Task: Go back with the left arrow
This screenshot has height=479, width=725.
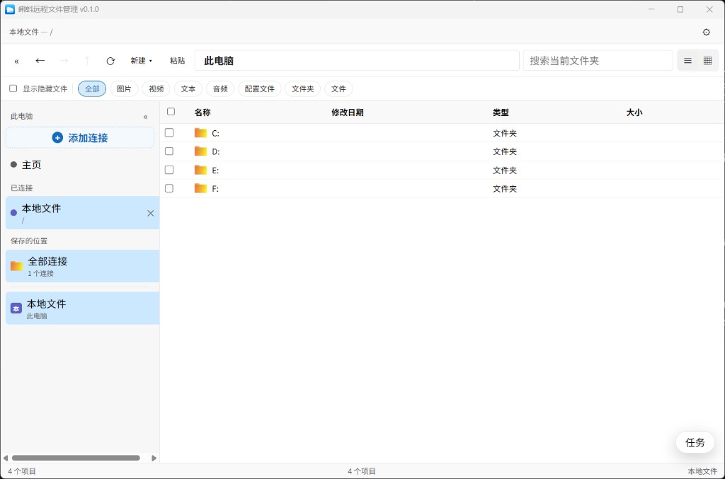Action: [40, 61]
